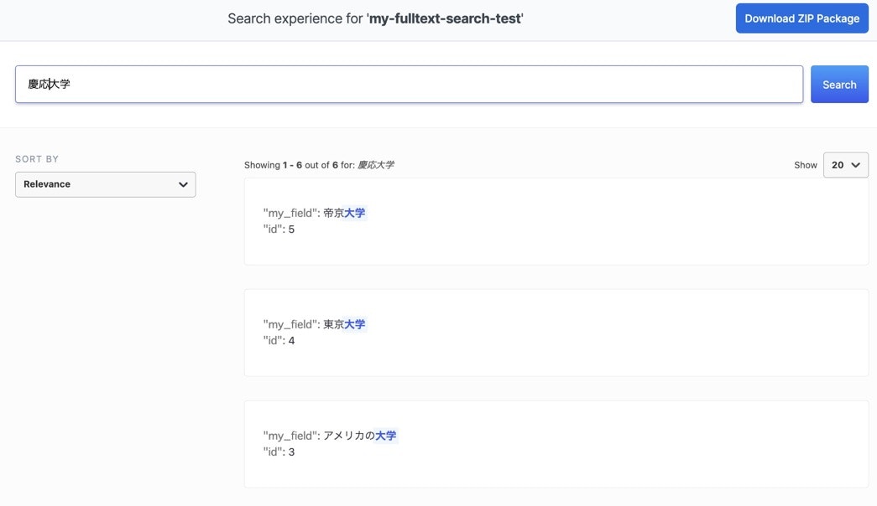Open the Relevance sort dropdown
Image resolution: width=877 pixels, height=506 pixels.
[105, 184]
